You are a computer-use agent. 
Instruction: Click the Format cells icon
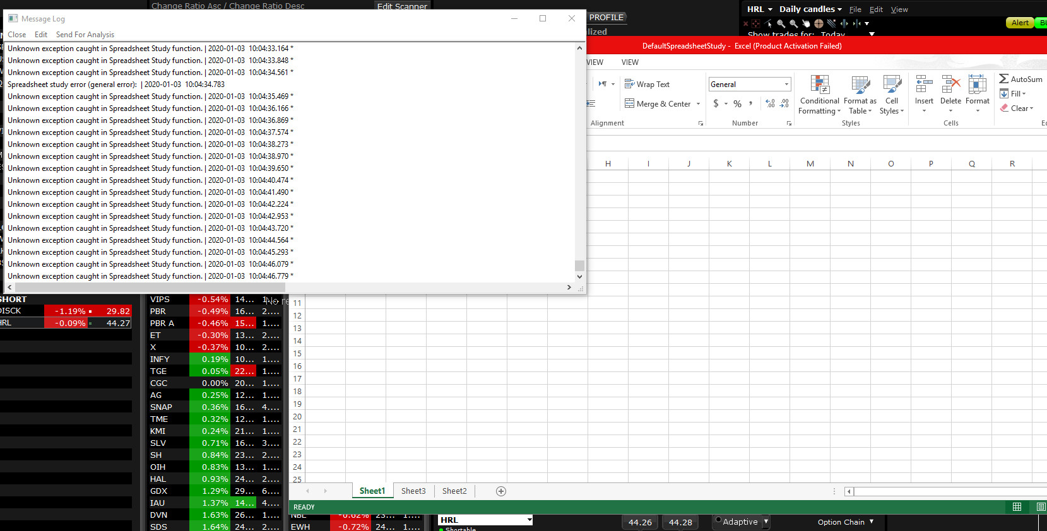[977, 85]
